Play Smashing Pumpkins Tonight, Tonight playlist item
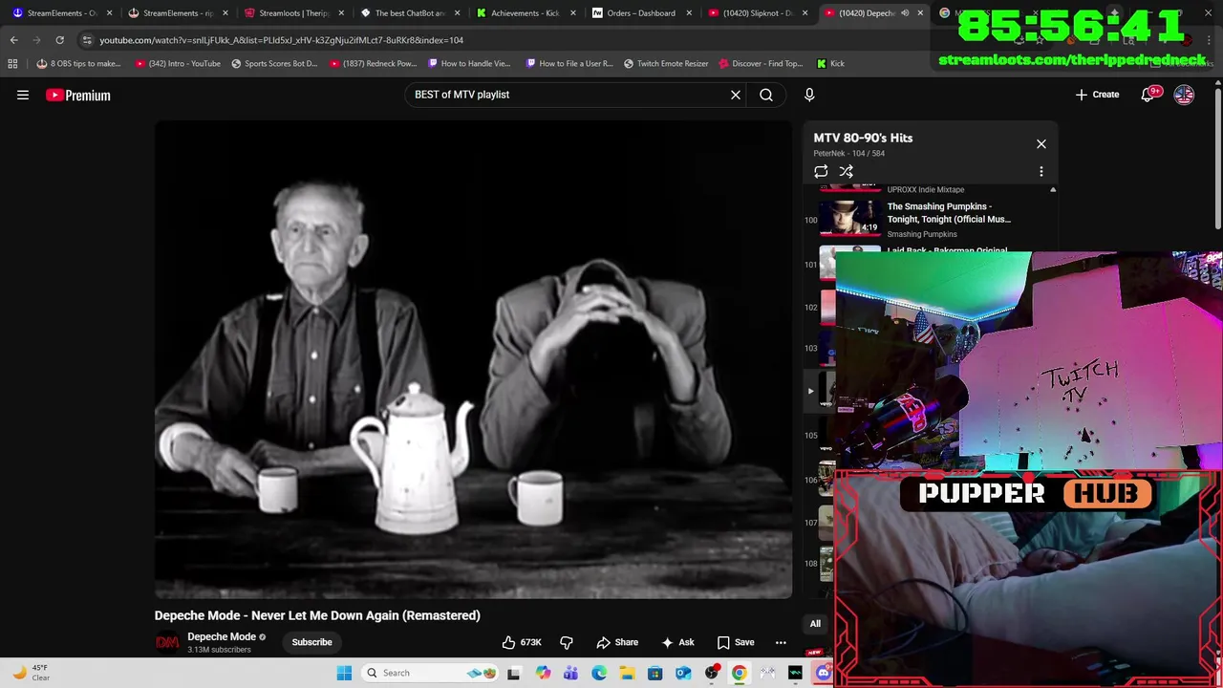 (917, 219)
